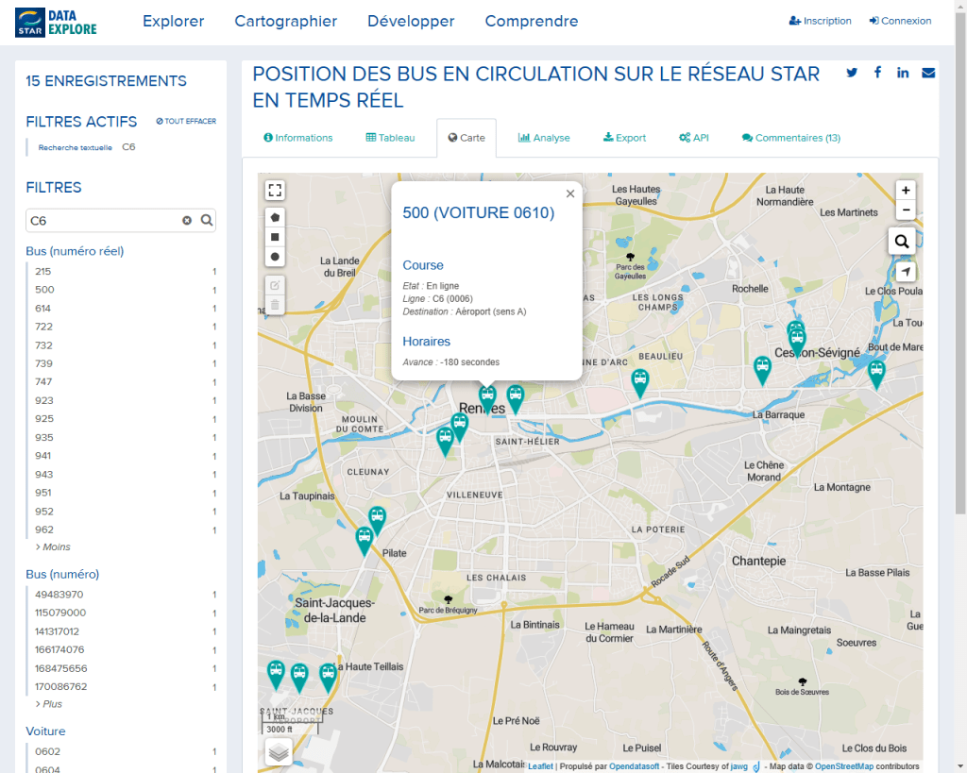This screenshot has width=967, height=773.
Task: Share the dataset on Twitter
Action: tap(852, 74)
